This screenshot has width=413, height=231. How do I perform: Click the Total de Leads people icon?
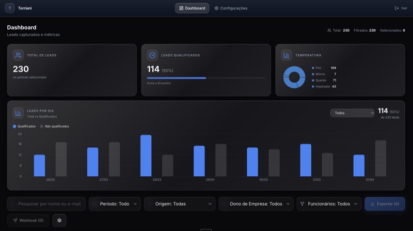tap(18, 55)
